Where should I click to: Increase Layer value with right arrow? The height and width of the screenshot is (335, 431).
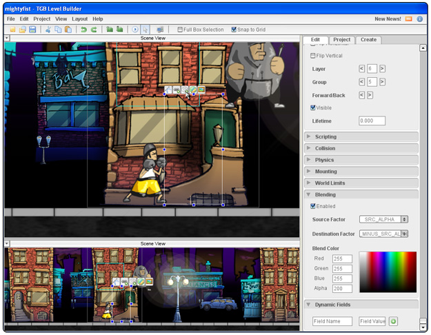click(x=382, y=68)
